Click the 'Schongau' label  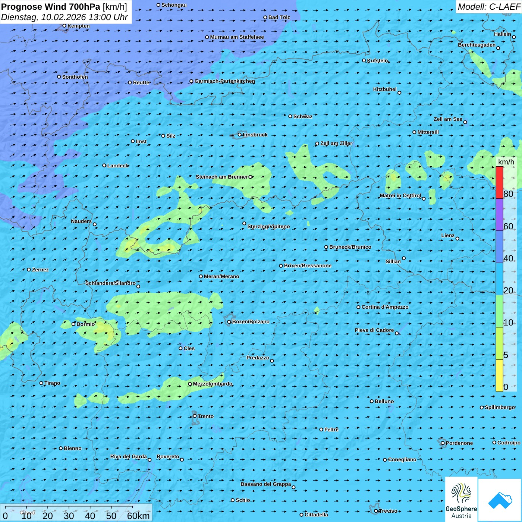174,5
